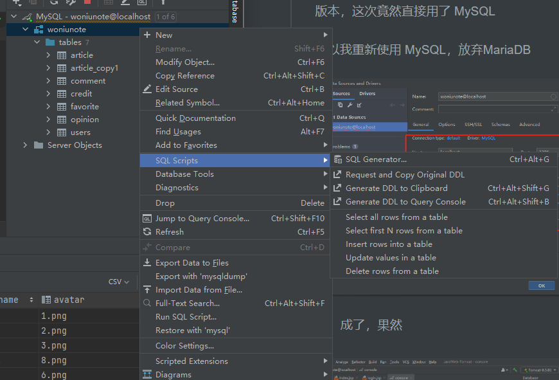This screenshot has width=559, height=380.
Task: Click the '1 of 6' schemas badge
Action: pos(165,17)
